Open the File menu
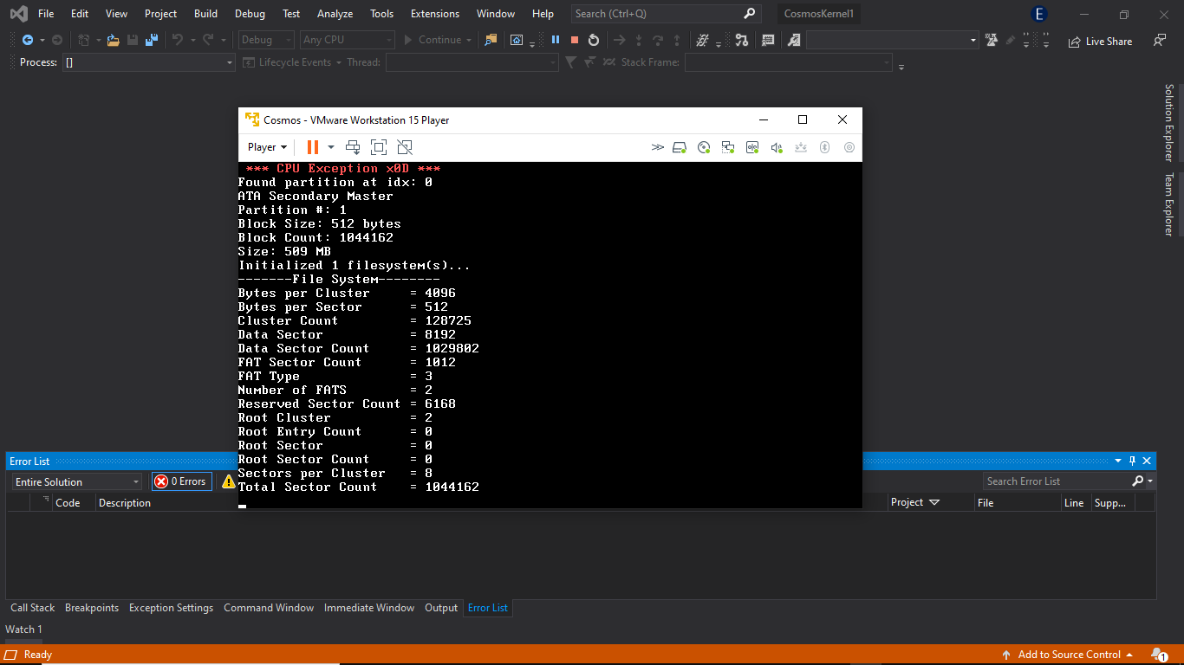This screenshot has height=665, width=1184. point(46,14)
